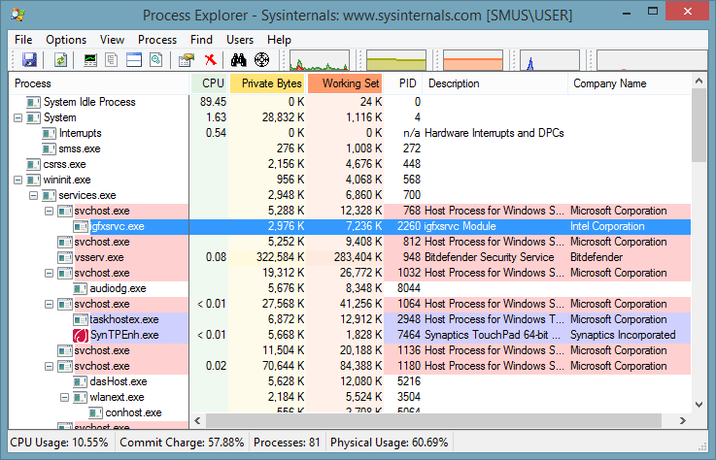Collapse the wlanext.exe tree node
716x460 pixels.
pyautogui.click(x=64, y=397)
